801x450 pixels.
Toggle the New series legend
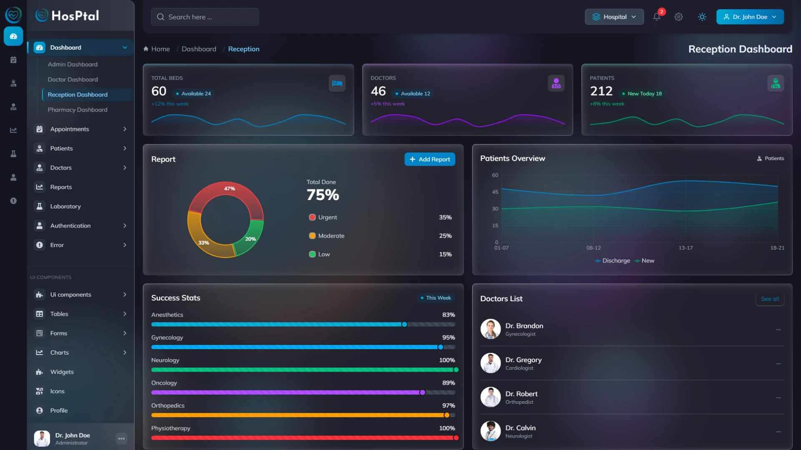coord(645,261)
